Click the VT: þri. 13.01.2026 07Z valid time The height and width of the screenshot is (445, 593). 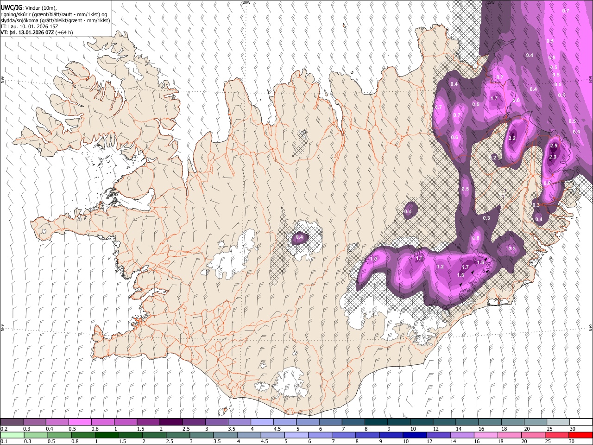click(27, 32)
